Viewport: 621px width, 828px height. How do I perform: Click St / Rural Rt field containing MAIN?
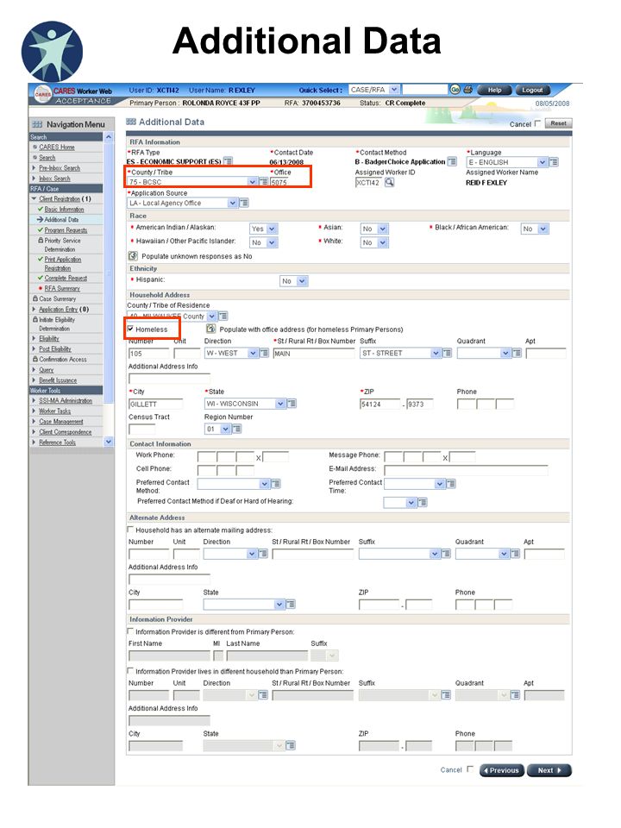tap(314, 354)
